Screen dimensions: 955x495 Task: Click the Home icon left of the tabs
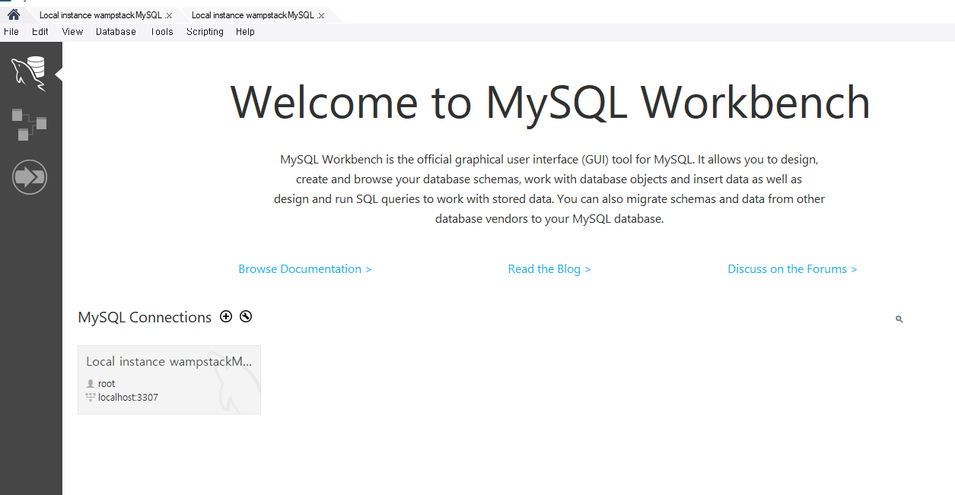click(12, 14)
